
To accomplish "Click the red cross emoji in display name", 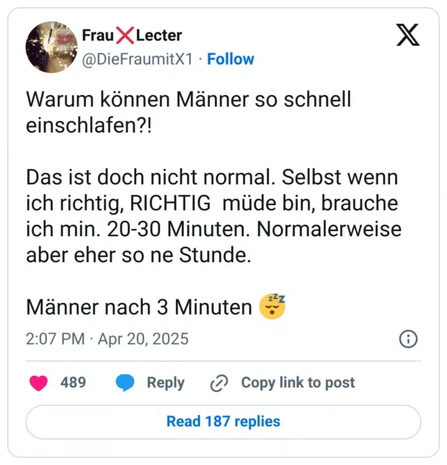I will pyautogui.click(x=125, y=35).
